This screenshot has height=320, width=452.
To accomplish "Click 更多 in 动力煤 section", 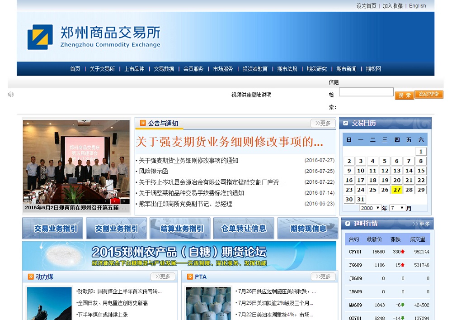I will tap(163, 277).
